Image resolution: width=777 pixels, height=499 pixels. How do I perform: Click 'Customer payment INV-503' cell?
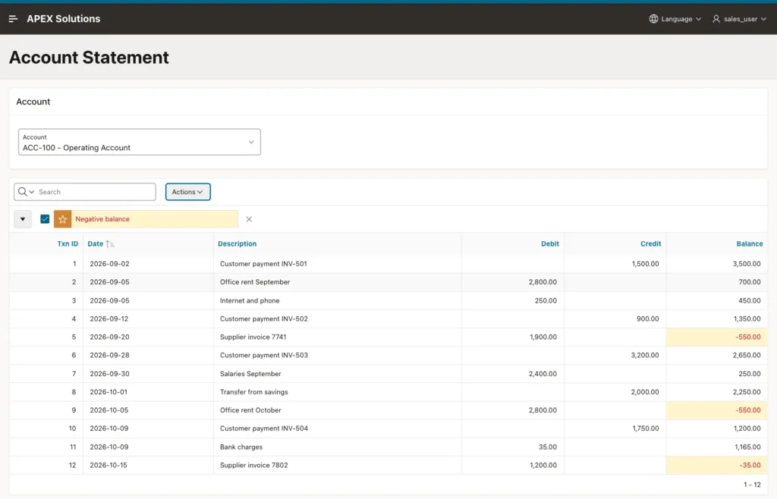pos(263,356)
